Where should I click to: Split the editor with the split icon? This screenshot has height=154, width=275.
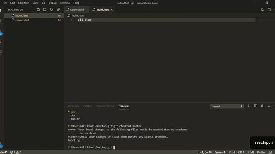pyautogui.click(x=269, y=9)
